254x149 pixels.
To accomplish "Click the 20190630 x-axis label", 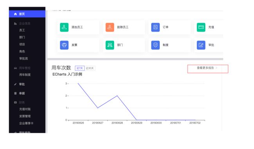I will click(x=156, y=123).
